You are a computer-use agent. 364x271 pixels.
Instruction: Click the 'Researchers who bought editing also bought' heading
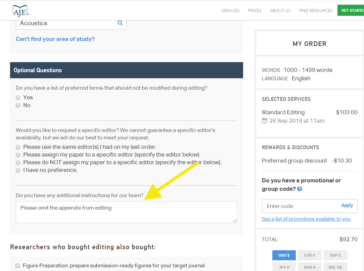[x=83, y=247]
